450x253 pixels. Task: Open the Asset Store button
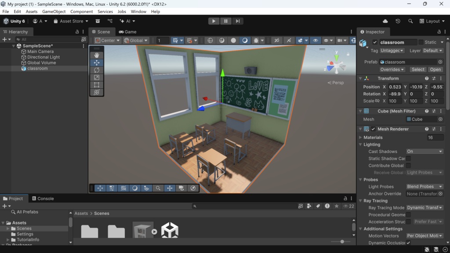[71, 21]
